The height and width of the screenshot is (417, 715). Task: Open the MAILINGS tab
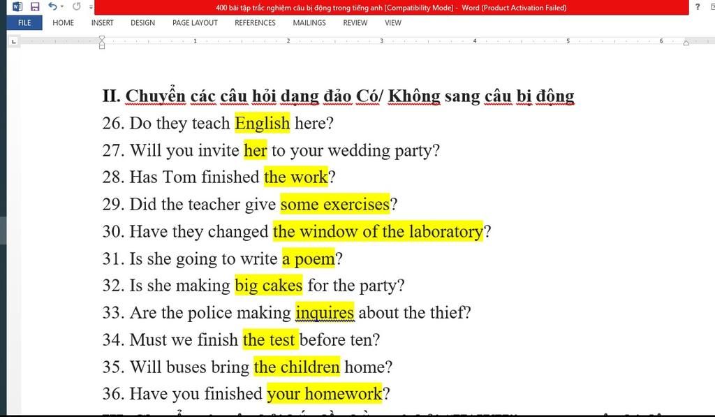pyautogui.click(x=309, y=23)
